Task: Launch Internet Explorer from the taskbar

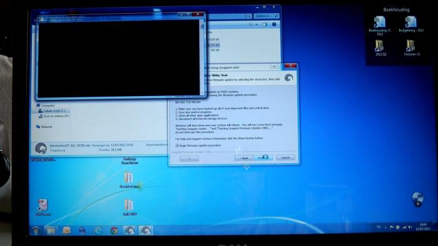Action: point(98,230)
